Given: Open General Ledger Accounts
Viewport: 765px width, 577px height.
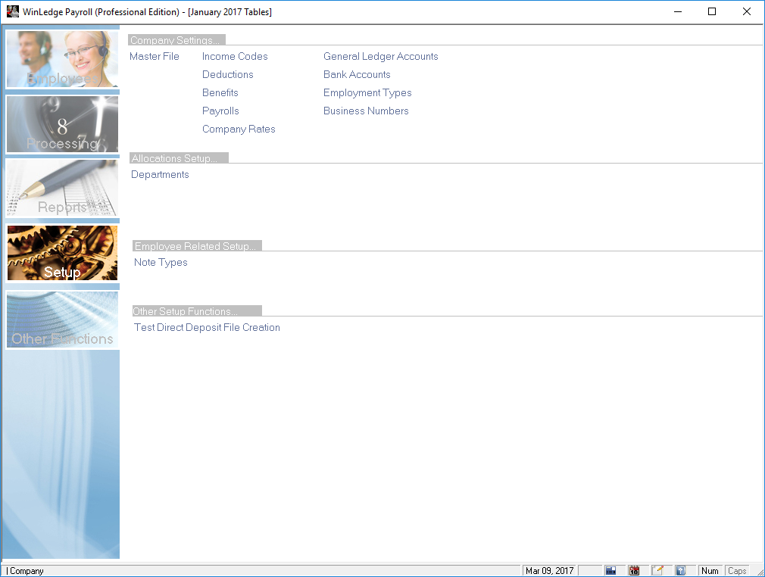Looking at the screenshot, I should (x=380, y=57).
